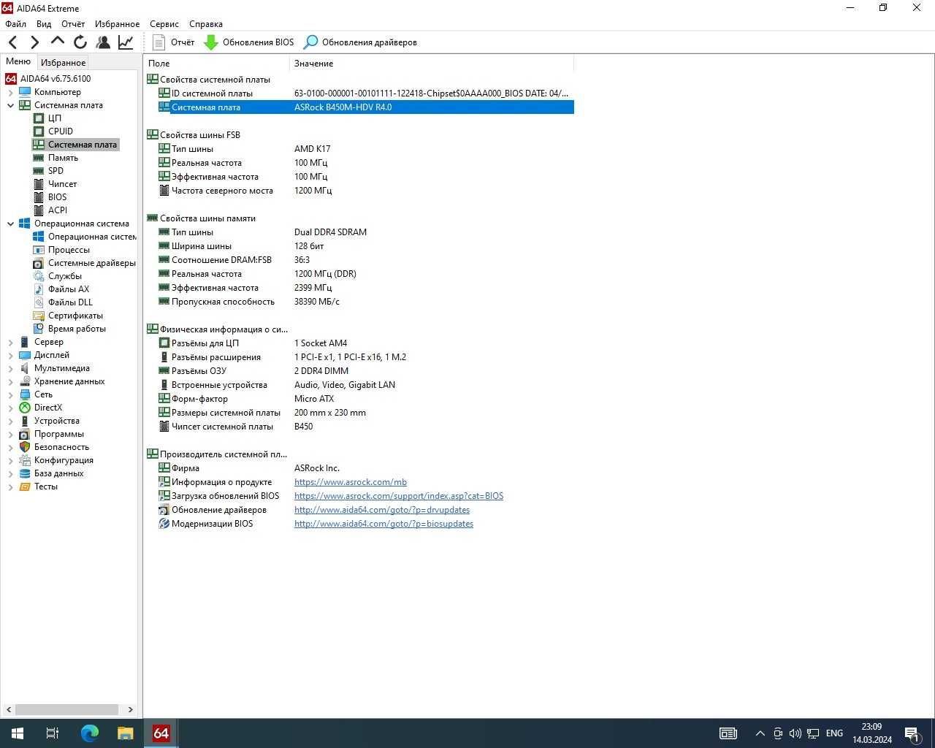This screenshot has width=935, height=748.
Task: Select Память in the tree
Action: click(63, 158)
